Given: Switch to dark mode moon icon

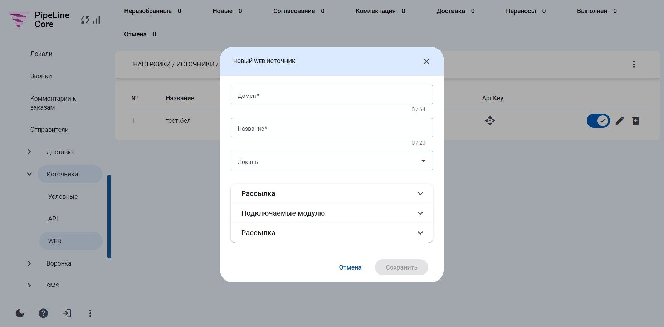Looking at the screenshot, I should pyautogui.click(x=20, y=313).
